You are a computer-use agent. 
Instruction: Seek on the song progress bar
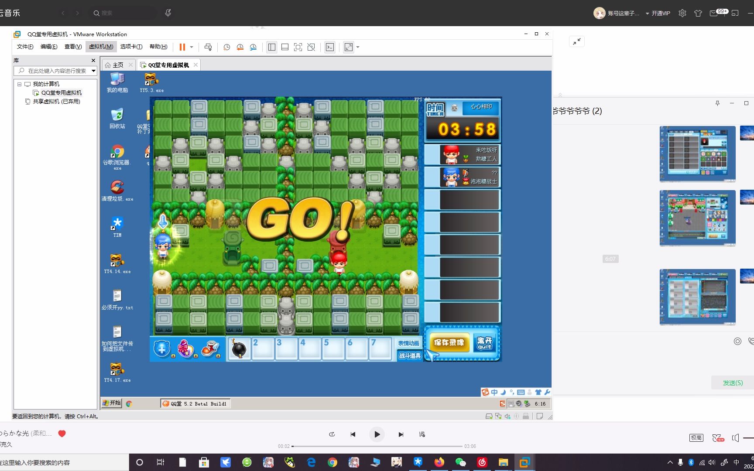click(x=377, y=446)
